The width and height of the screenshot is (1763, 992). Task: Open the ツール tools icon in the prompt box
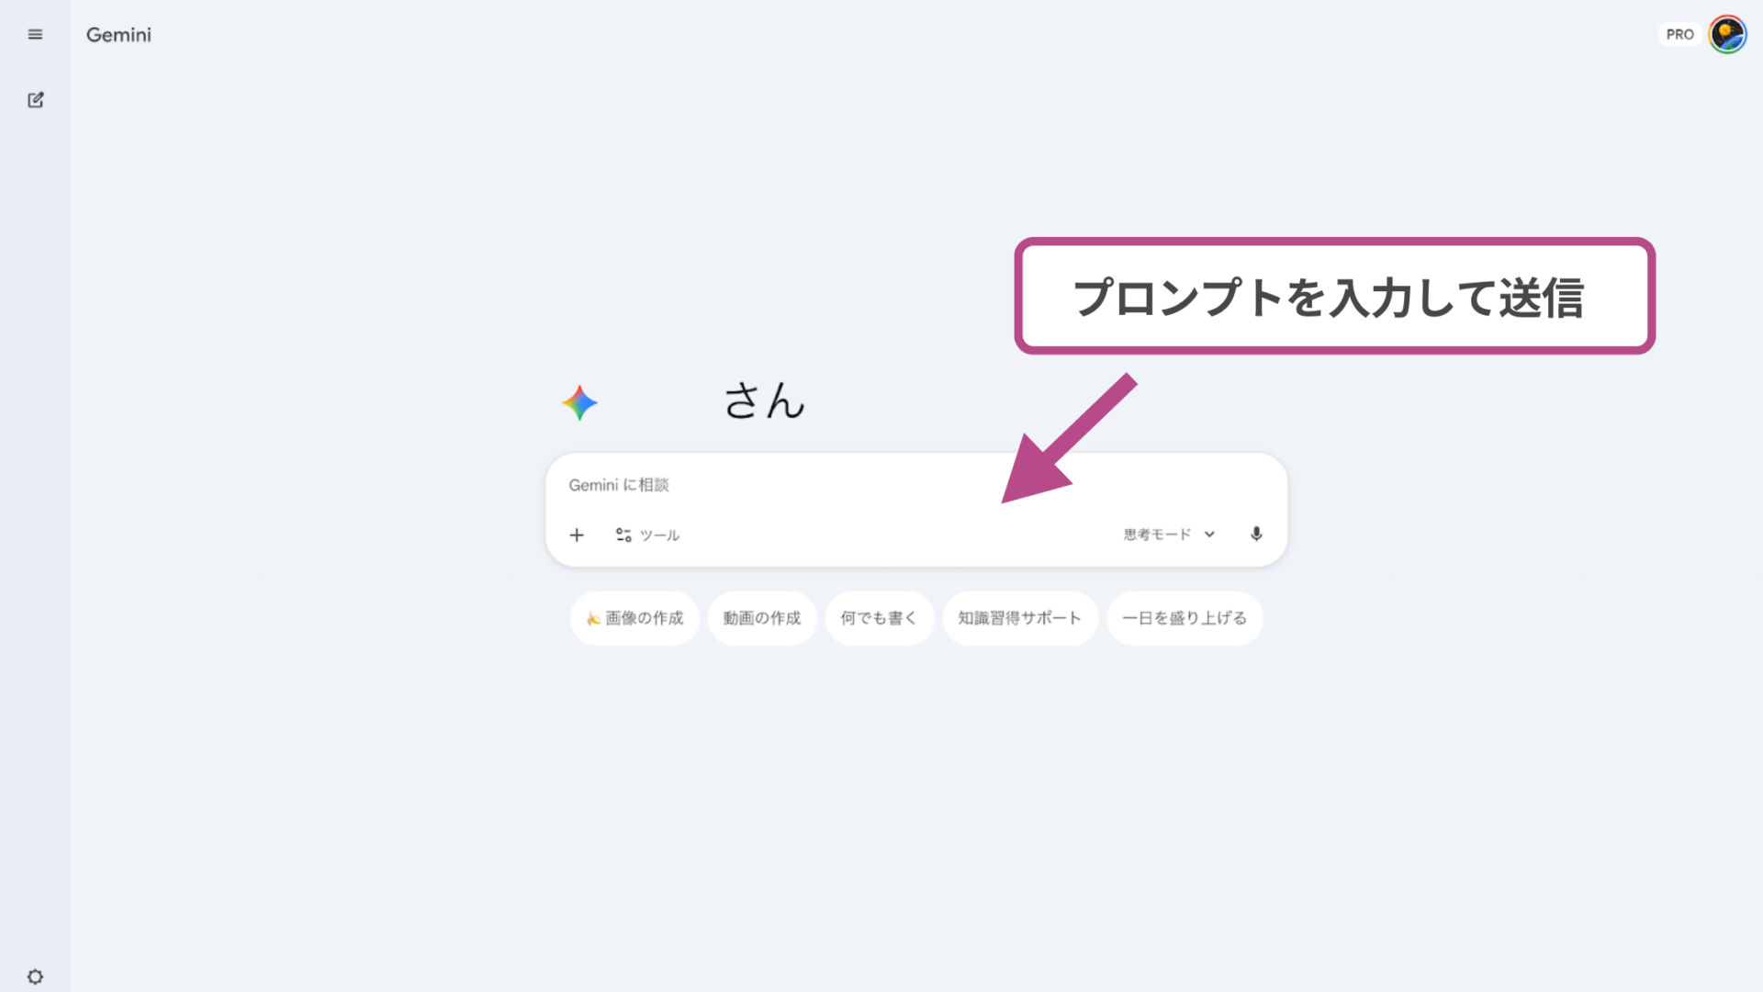pos(624,535)
